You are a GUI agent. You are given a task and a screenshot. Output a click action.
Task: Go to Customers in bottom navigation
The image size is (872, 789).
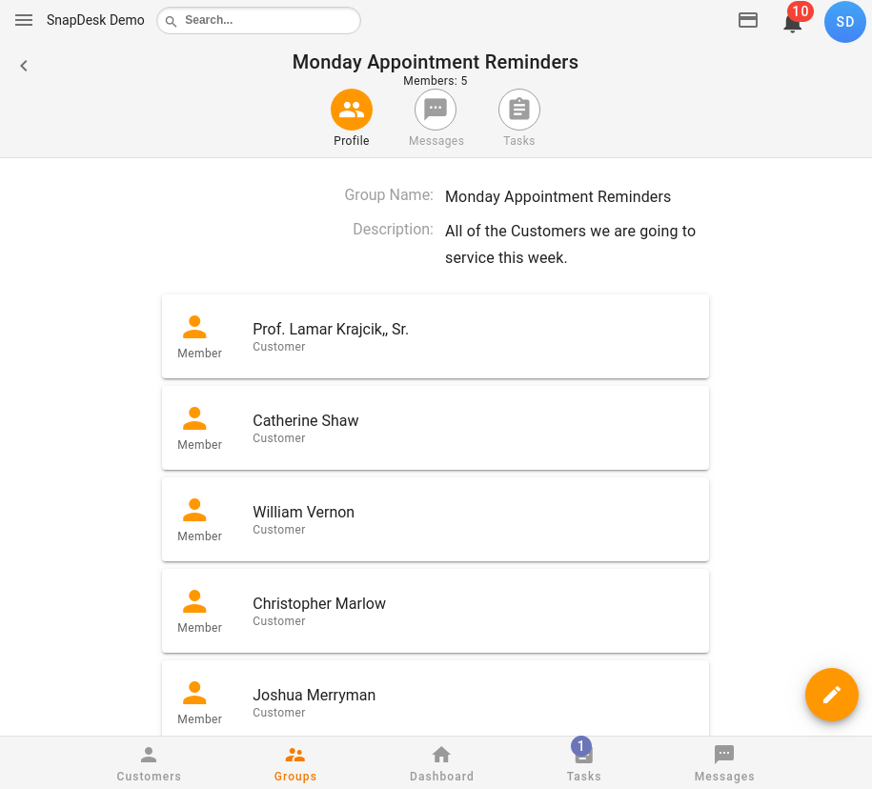click(x=149, y=763)
